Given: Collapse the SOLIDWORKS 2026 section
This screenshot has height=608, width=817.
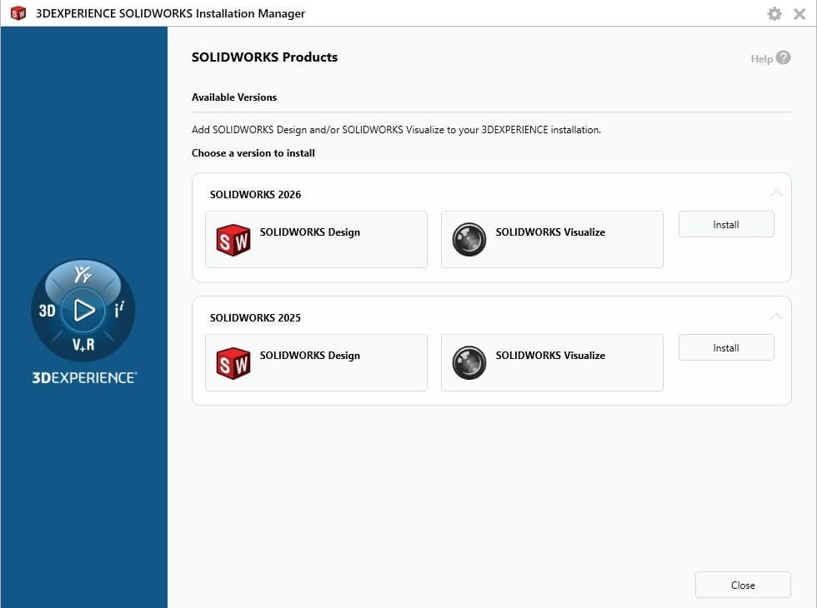Looking at the screenshot, I should coord(776,192).
